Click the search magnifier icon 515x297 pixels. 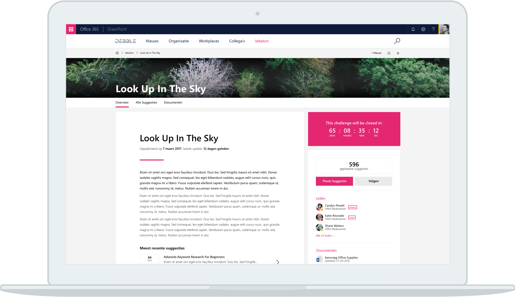click(x=397, y=41)
